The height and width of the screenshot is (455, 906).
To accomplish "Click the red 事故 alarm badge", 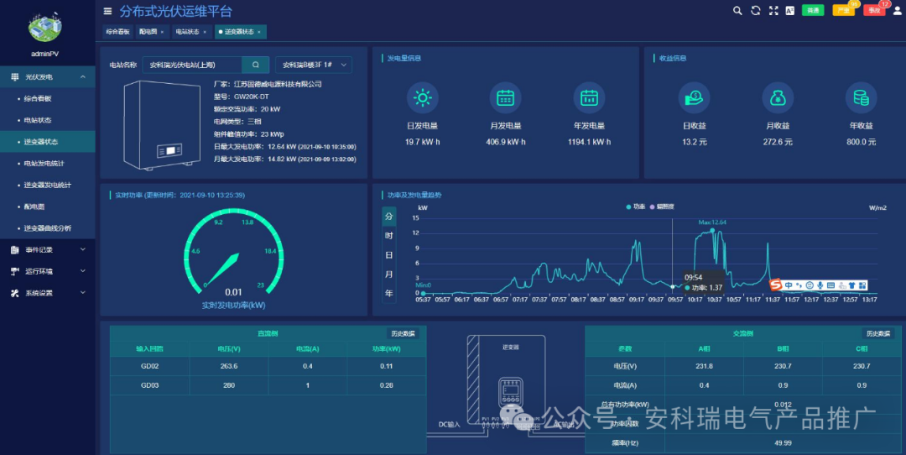I will pos(873,10).
